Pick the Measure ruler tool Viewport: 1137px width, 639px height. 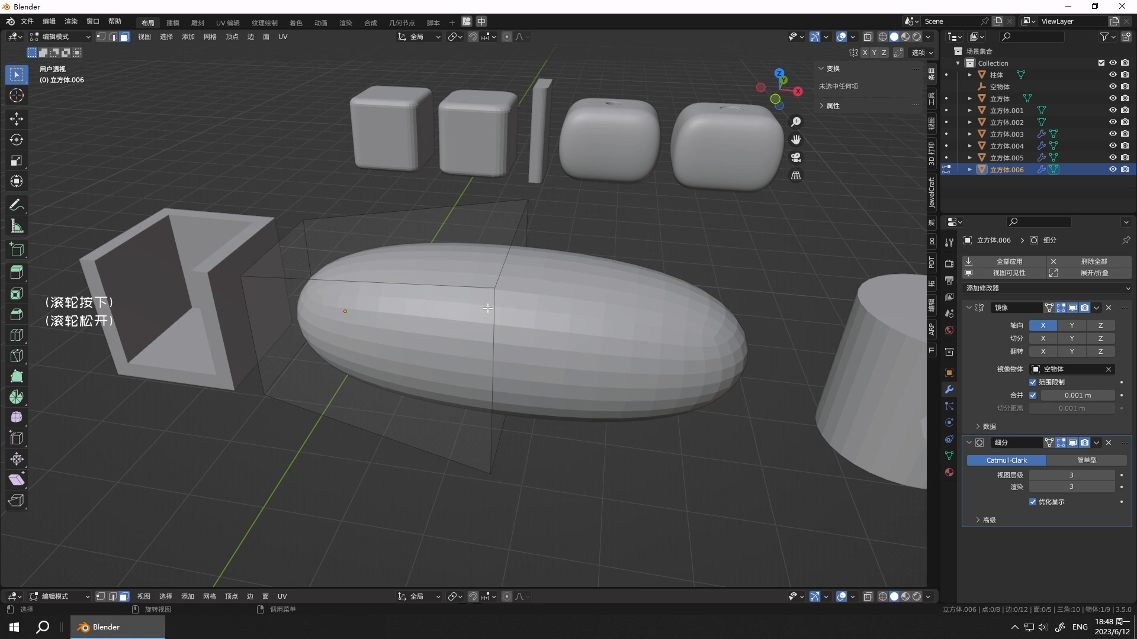click(x=17, y=226)
